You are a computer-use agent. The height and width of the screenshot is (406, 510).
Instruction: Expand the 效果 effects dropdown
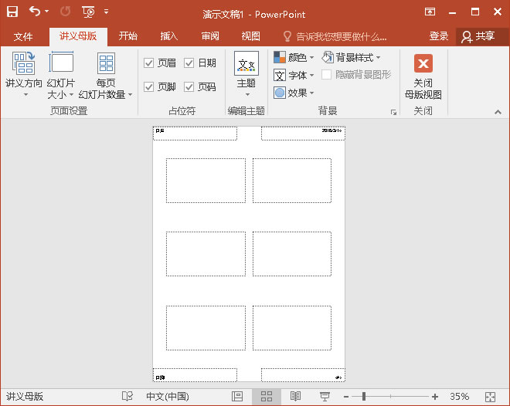point(294,93)
